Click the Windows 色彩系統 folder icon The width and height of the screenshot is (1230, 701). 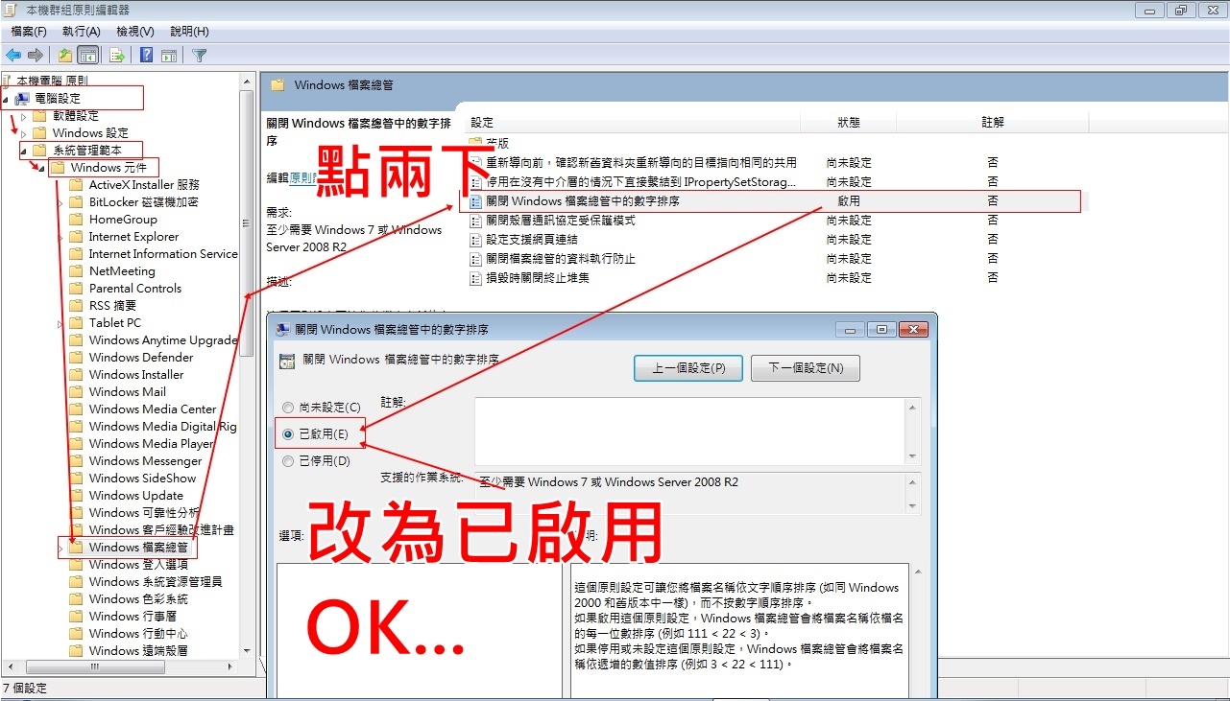[x=76, y=598]
